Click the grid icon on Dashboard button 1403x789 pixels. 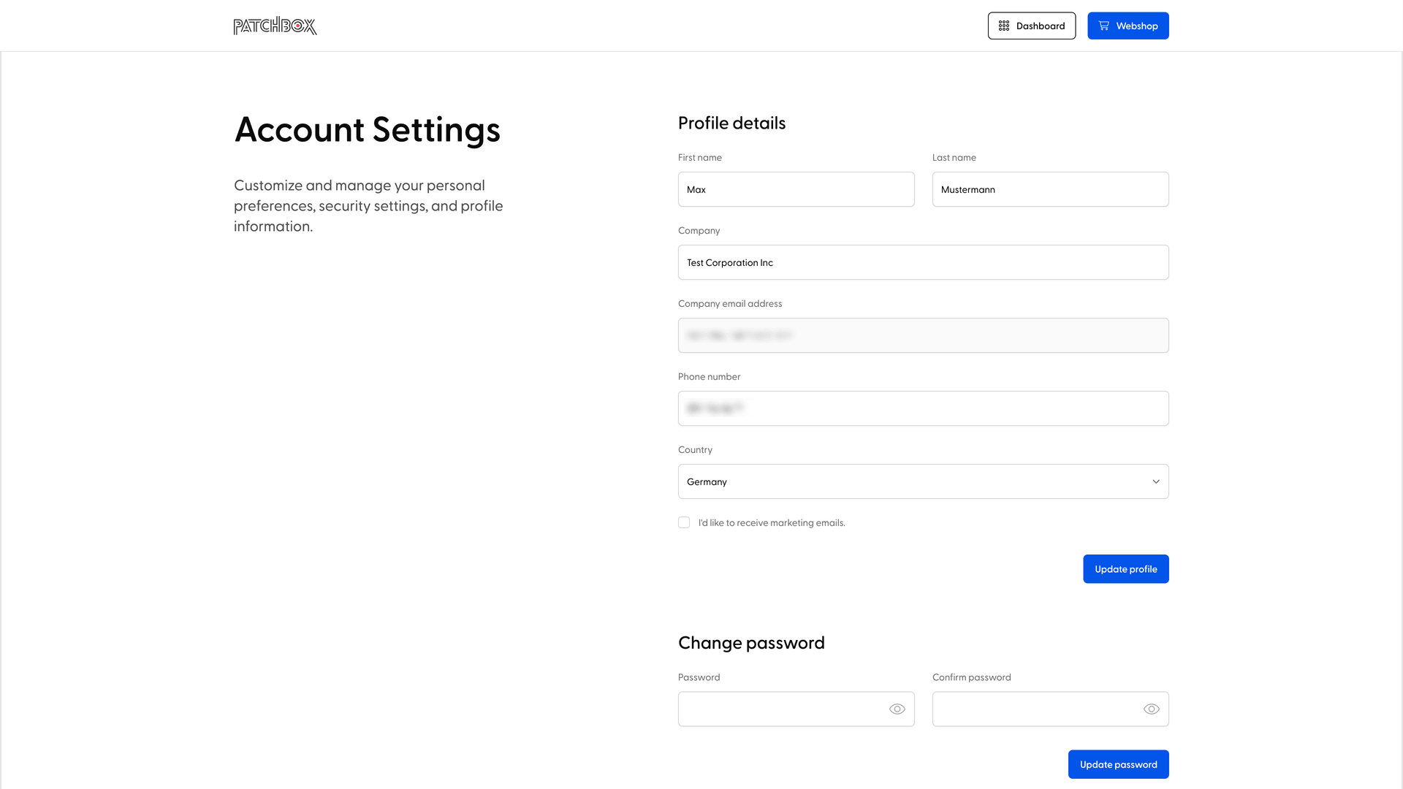coord(1004,25)
